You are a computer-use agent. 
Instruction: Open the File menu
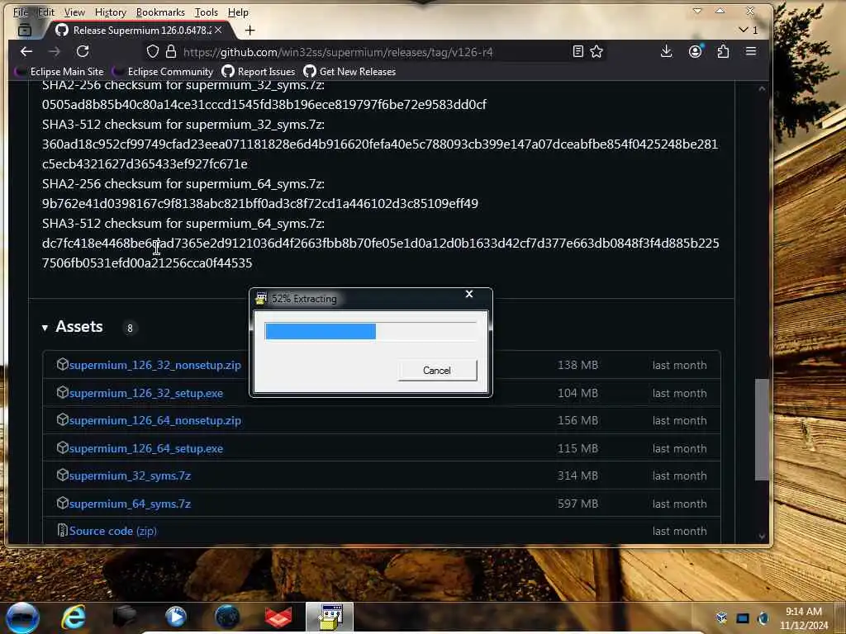21,12
